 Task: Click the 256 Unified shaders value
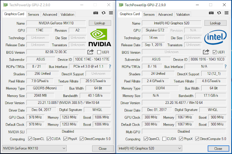tap(43, 74)
